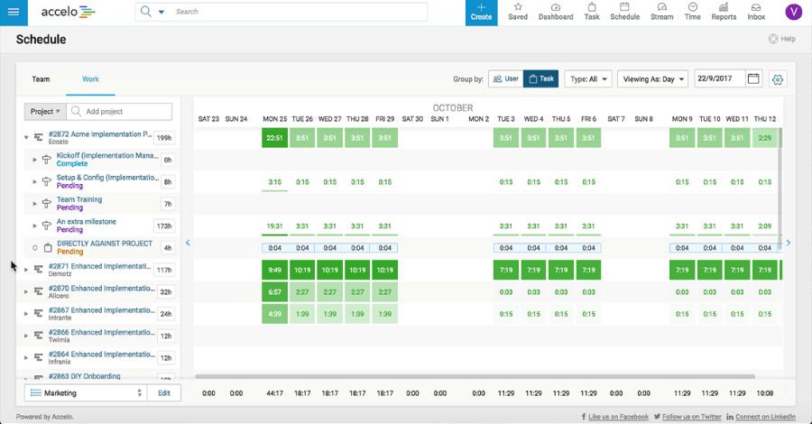812x424 pixels.
Task: Open the Dashboard icon
Action: click(556, 12)
